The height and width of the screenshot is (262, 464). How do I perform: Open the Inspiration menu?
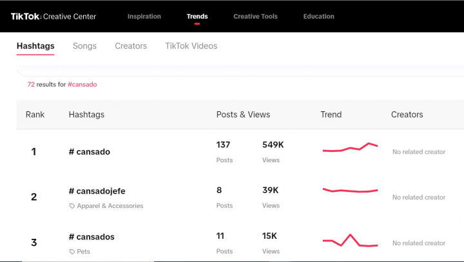144,16
